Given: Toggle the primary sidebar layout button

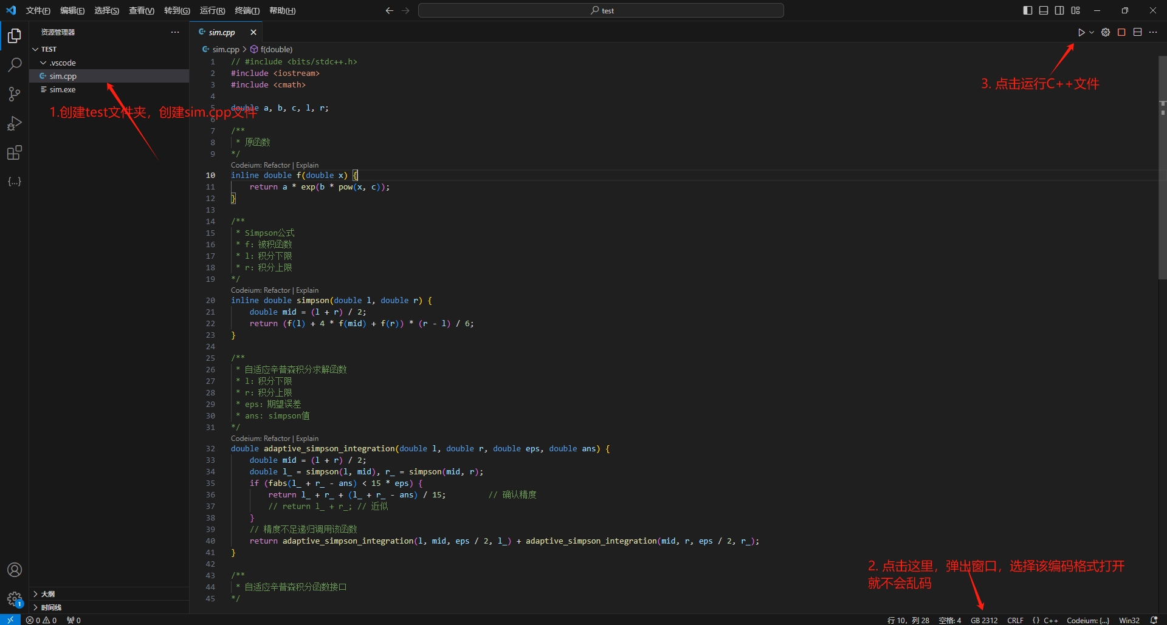Looking at the screenshot, I should [1027, 10].
